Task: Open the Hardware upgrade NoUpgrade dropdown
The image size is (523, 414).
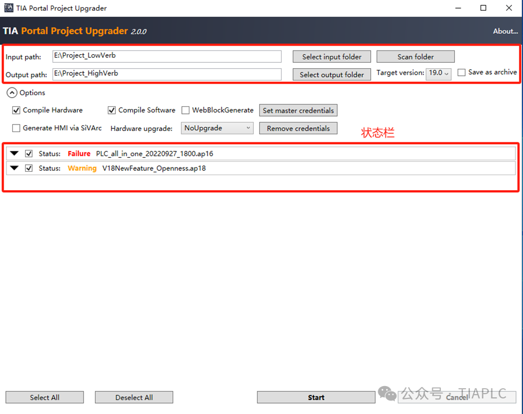Action: coord(217,128)
